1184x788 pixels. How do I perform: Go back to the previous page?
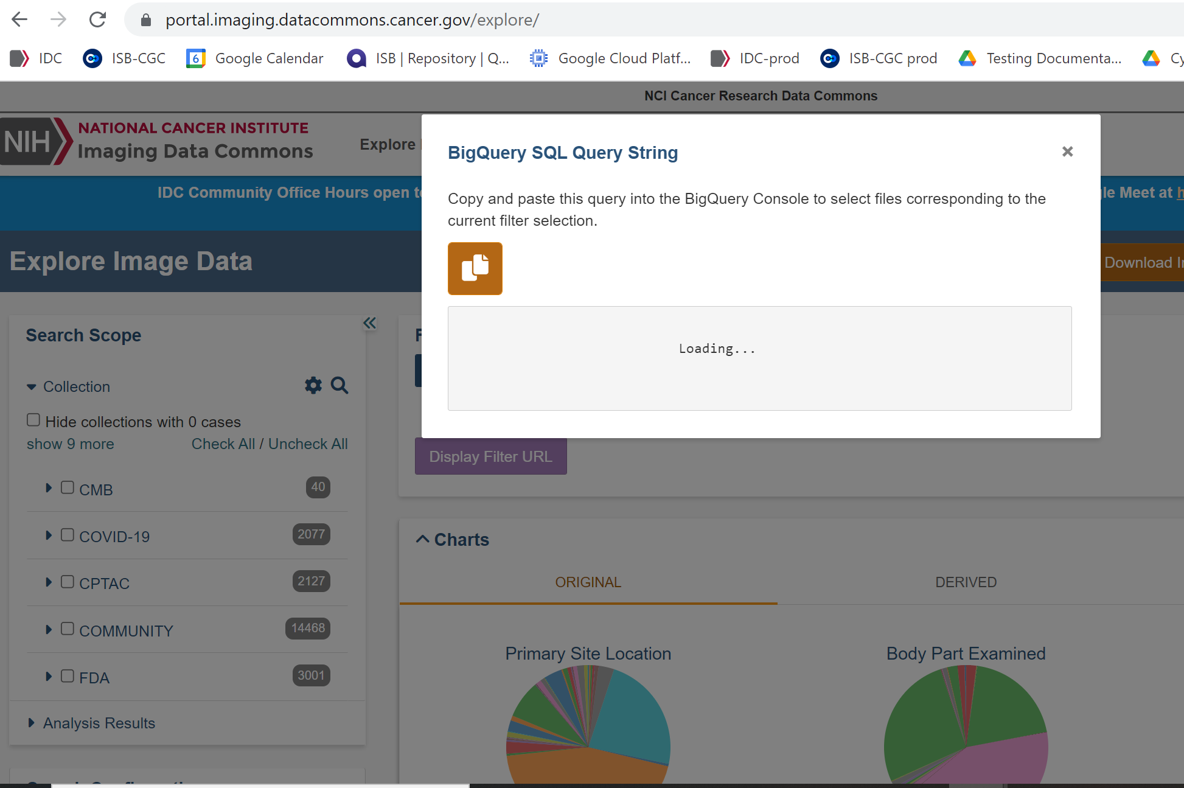click(x=19, y=19)
